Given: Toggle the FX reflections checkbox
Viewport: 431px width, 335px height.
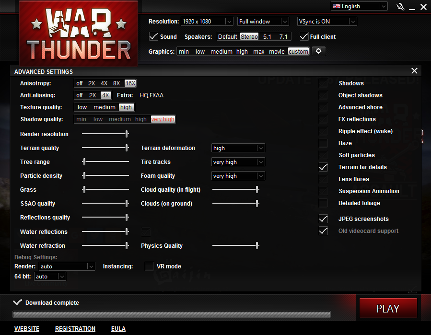Looking at the screenshot, I should (x=323, y=119).
